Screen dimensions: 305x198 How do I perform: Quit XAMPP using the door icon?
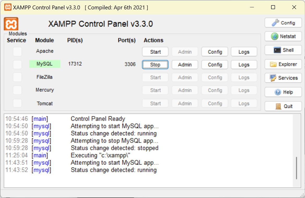click(x=278, y=106)
